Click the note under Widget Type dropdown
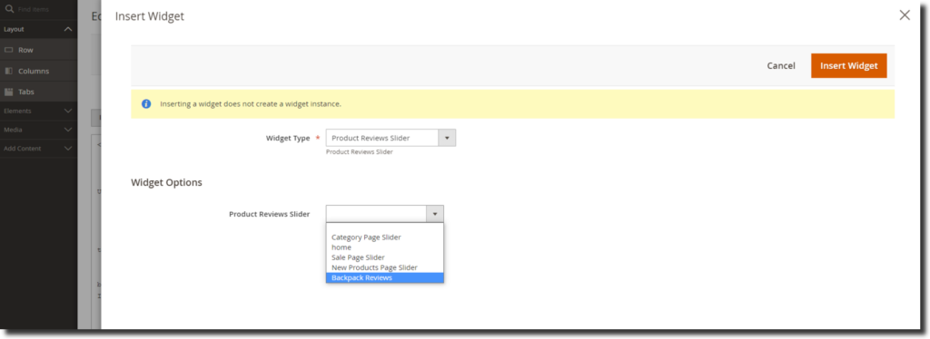The width and height of the screenshot is (930, 339). click(360, 152)
